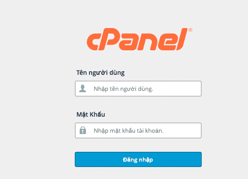Click the "Tên người dùng" label
The width and height of the screenshot is (248, 179).
click(x=101, y=73)
